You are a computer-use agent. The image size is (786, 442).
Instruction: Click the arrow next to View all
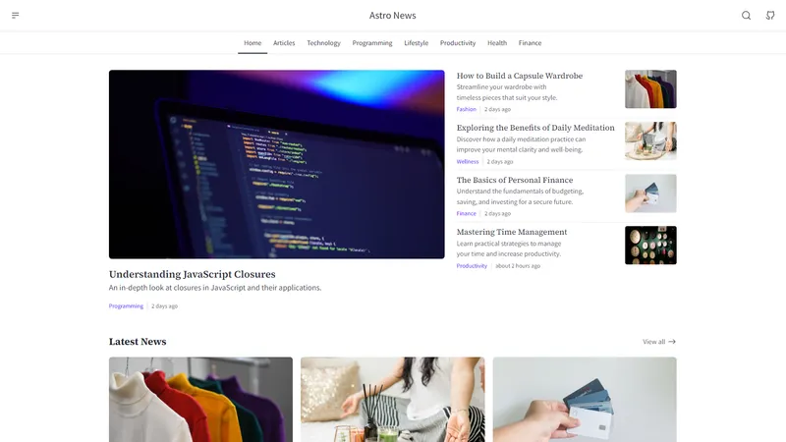672,342
